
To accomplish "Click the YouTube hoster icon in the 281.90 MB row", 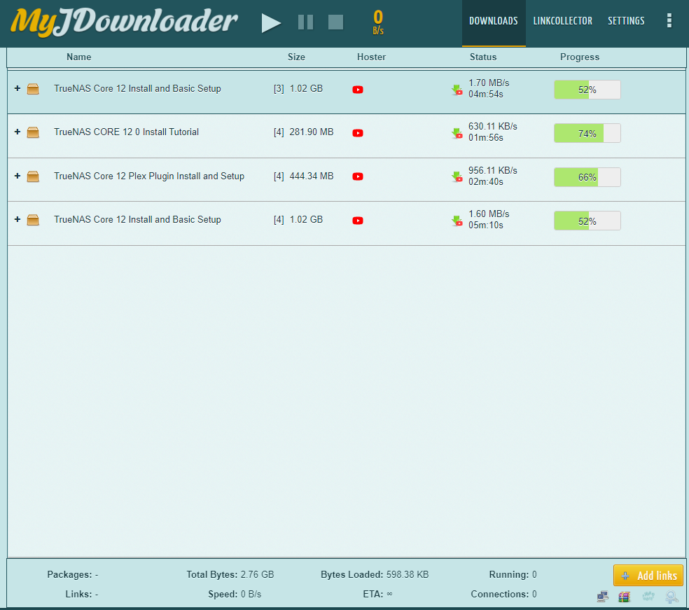I will [358, 133].
